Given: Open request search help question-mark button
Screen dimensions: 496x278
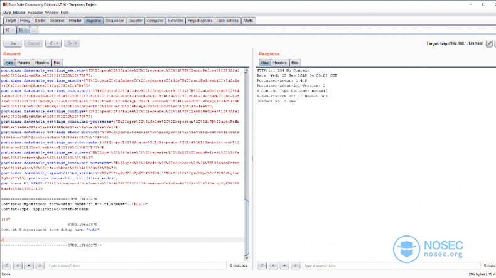Looking at the screenshot, I should click(x=6, y=265).
